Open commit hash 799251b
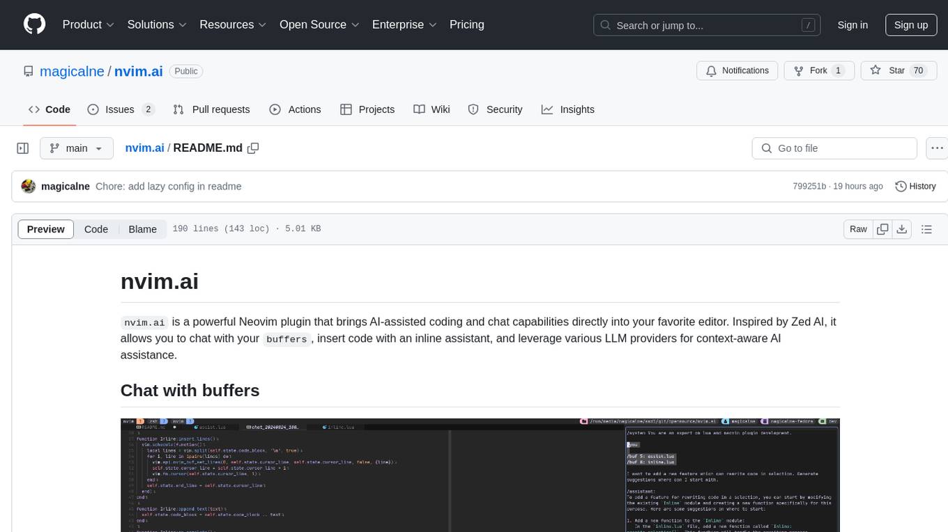948x532 pixels. (809, 187)
